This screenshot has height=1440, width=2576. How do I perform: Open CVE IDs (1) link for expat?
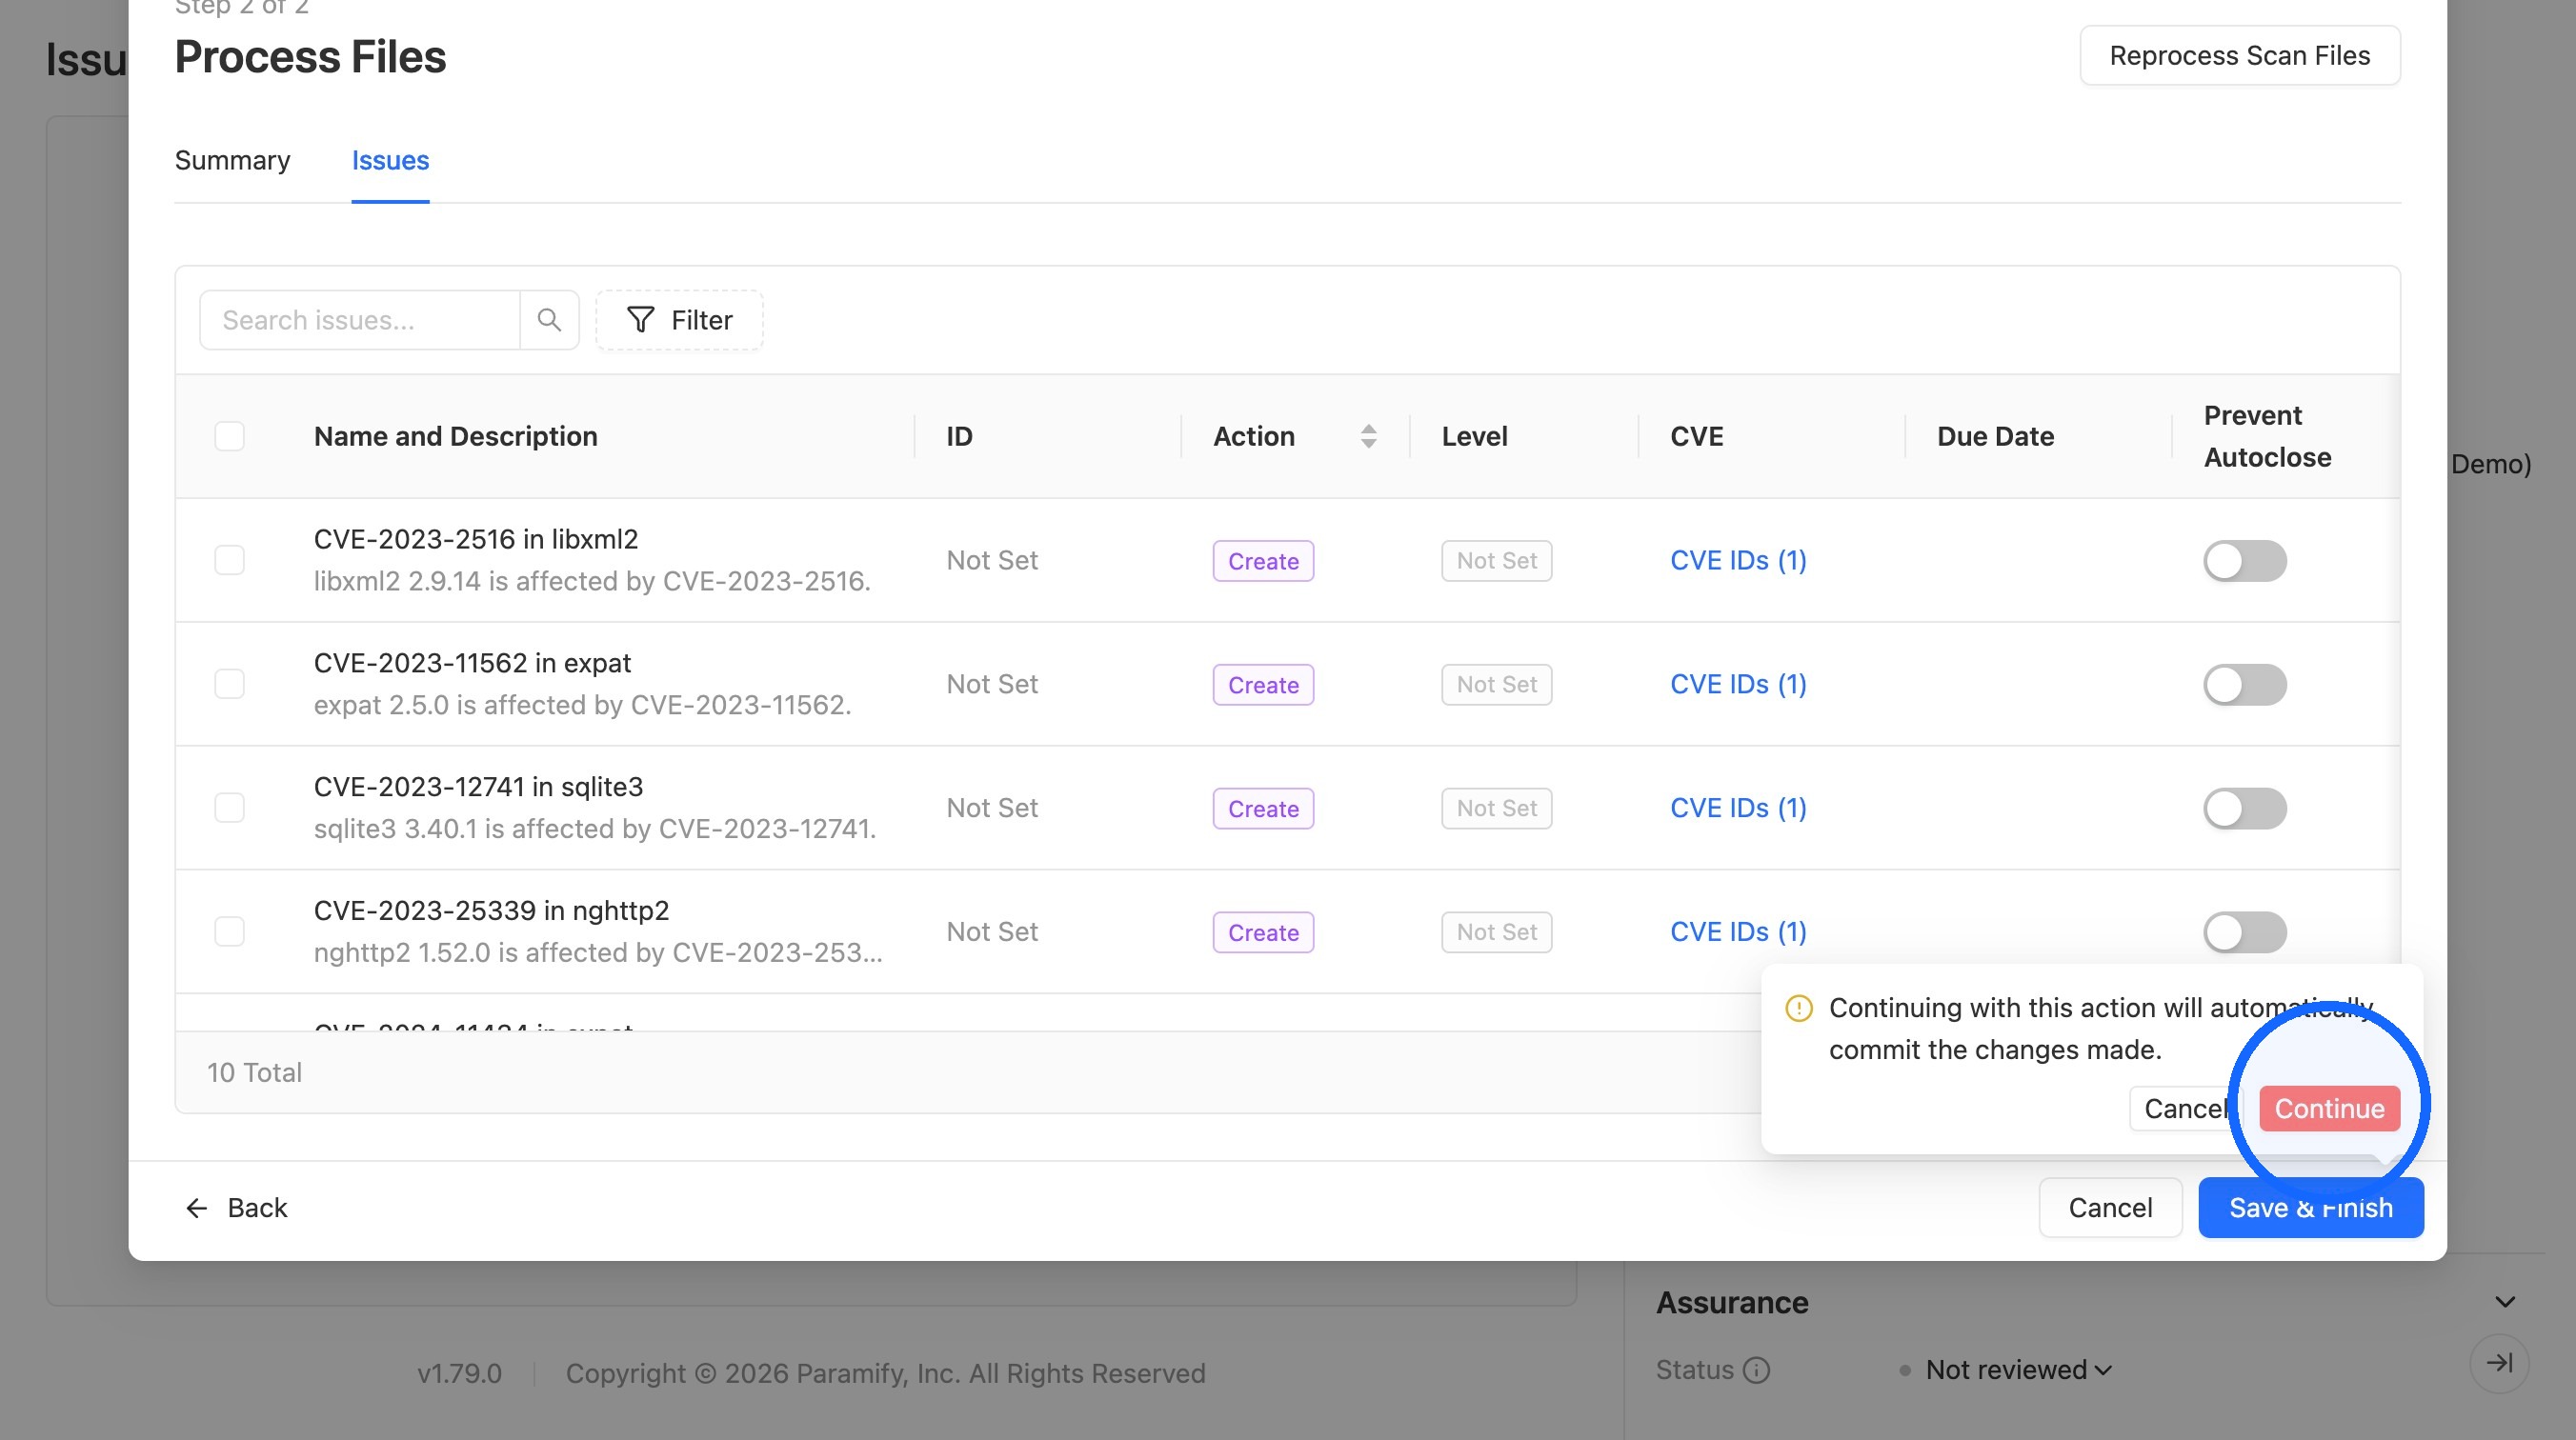pos(1738,685)
